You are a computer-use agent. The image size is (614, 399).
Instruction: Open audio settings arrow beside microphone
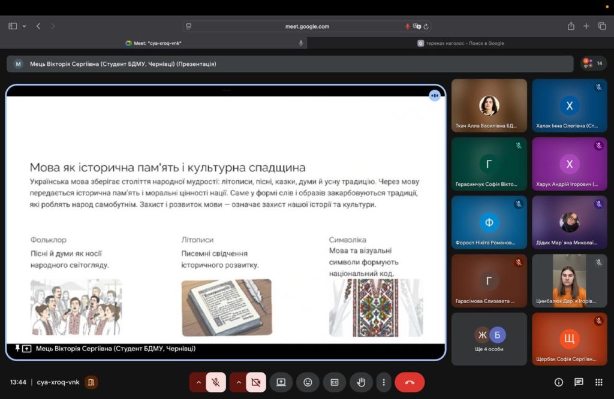point(198,382)
